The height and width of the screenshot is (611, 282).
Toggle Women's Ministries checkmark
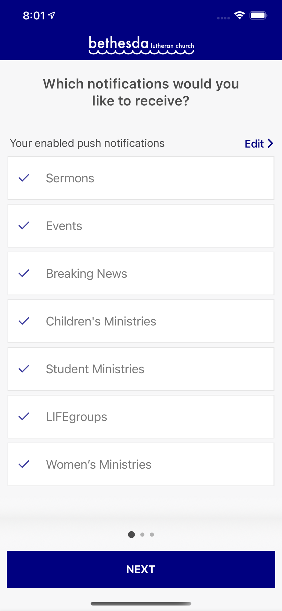[24, 464]
